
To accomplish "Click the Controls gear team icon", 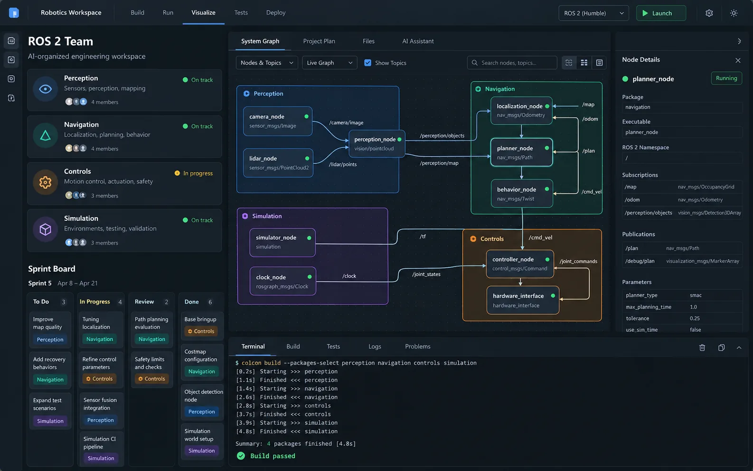I will [46, 182].
